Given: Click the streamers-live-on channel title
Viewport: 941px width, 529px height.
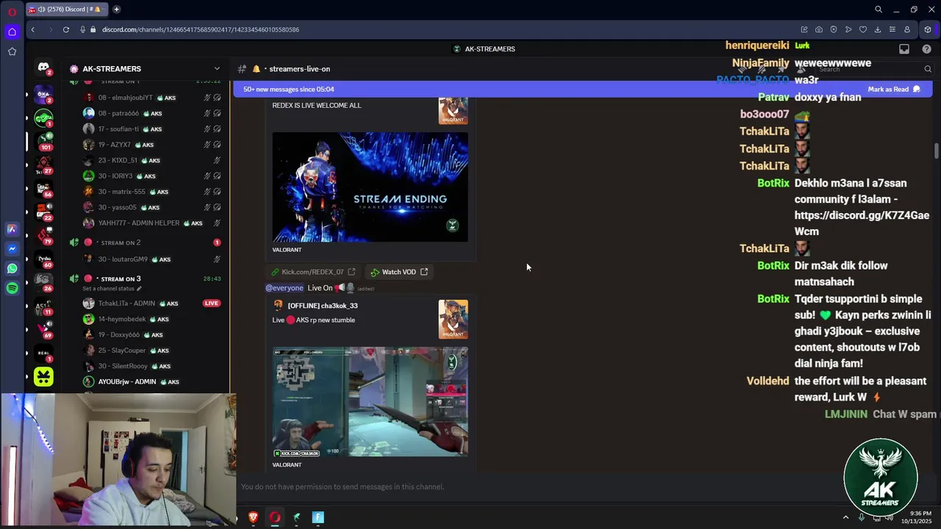Looking at the screenshot, I should (300, 69).
